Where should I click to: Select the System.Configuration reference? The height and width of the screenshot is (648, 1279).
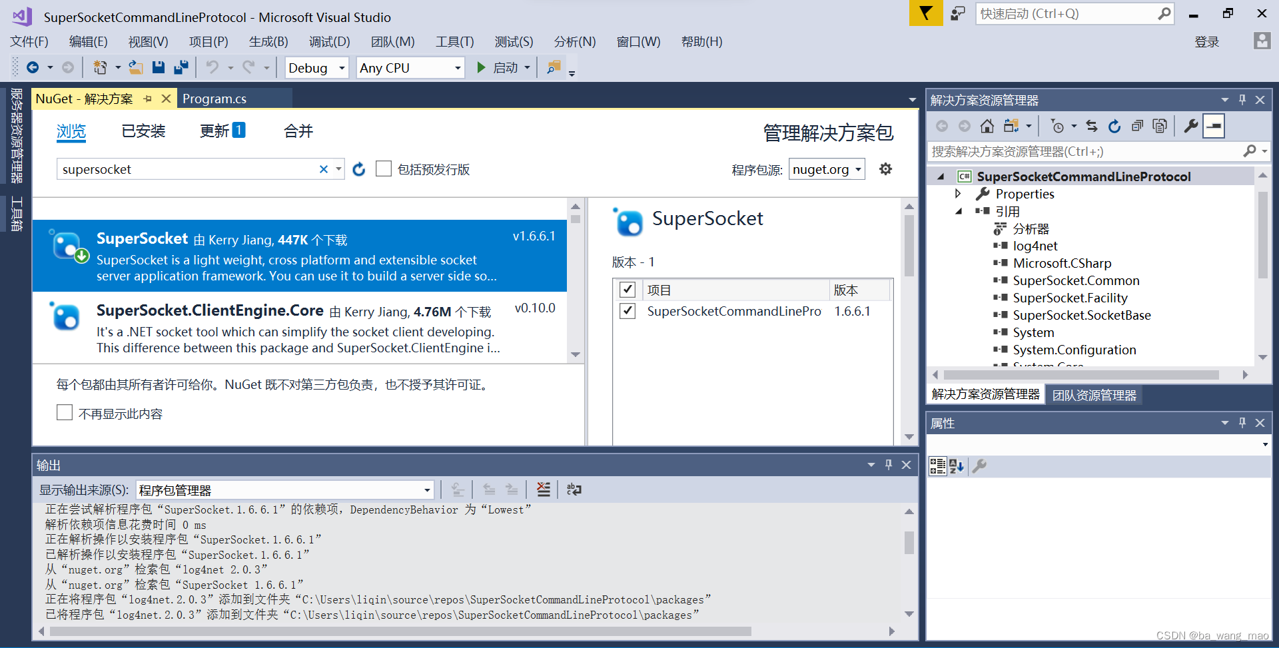pos(1074,350)
